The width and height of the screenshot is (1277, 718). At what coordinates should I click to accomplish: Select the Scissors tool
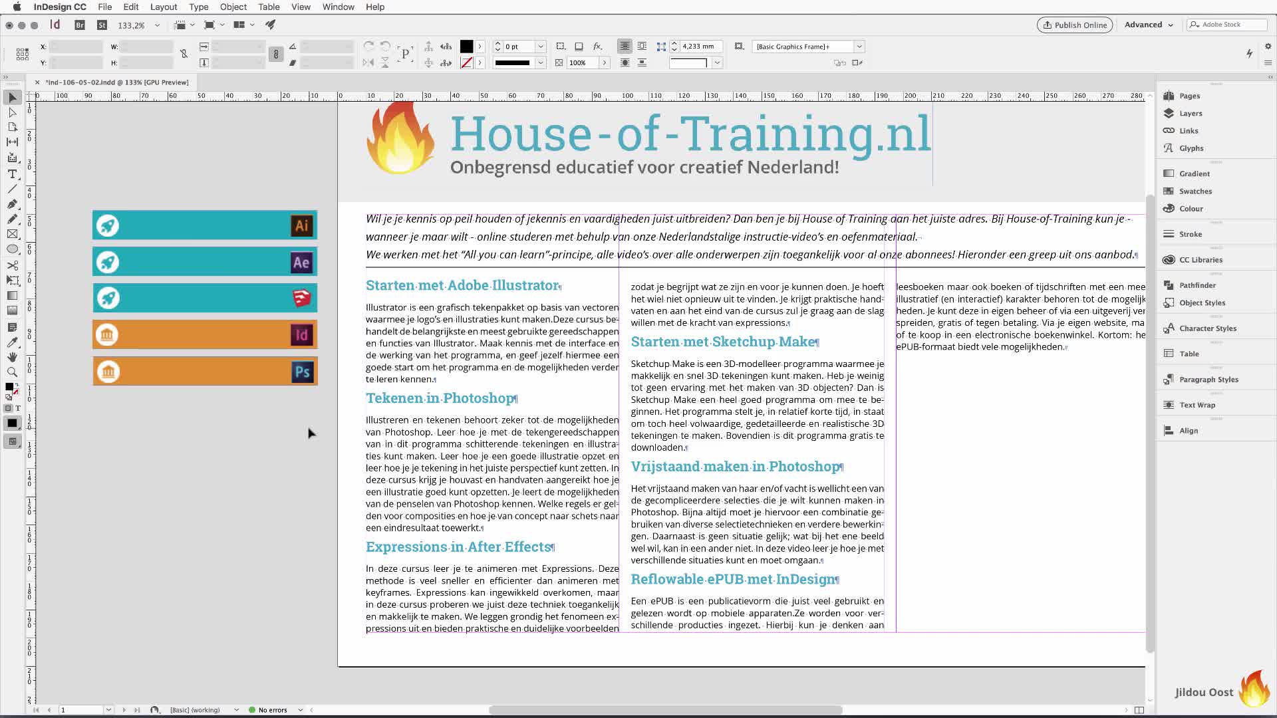(x=12, y=265)
